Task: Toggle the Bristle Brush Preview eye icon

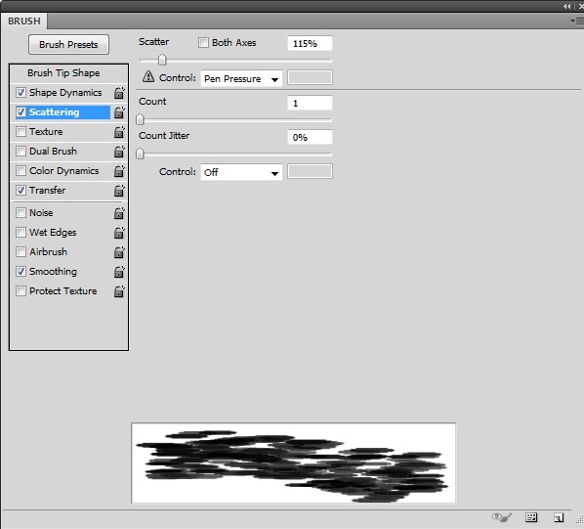Action: [x=502, y=517]
